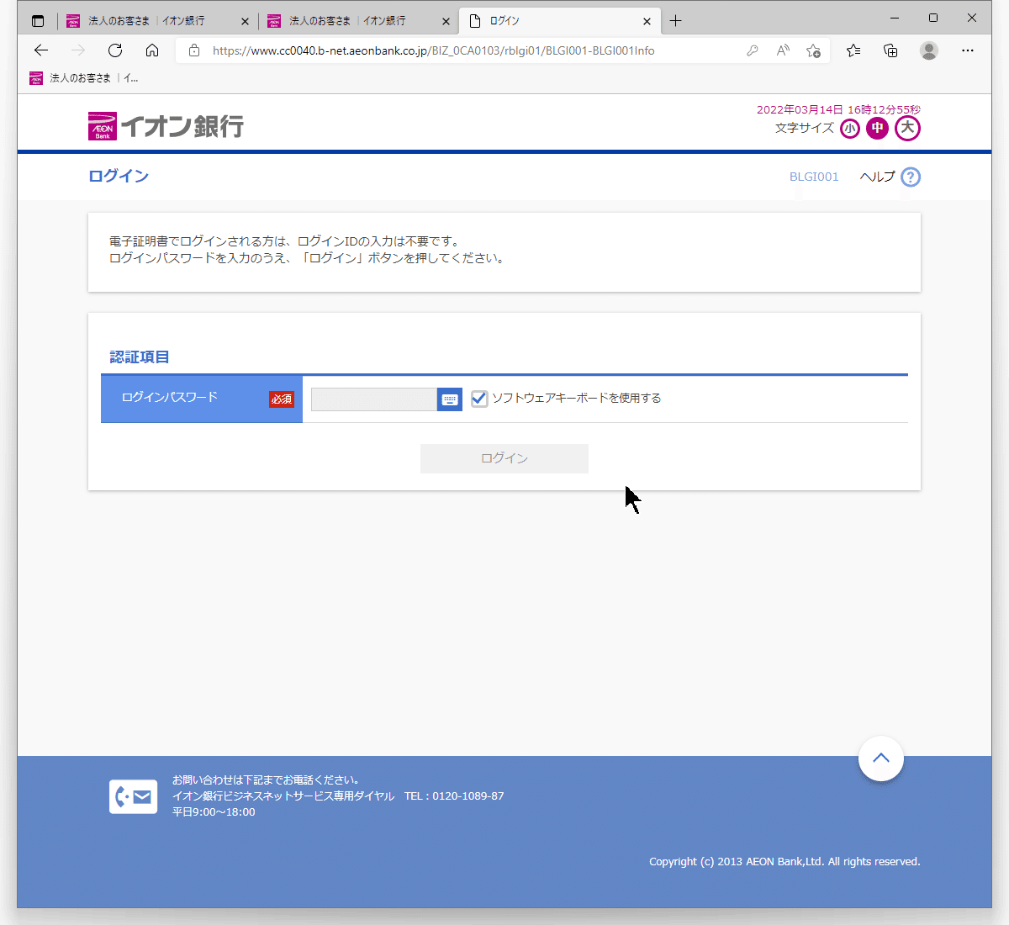
Task: Click the scroll-to-top arrow button
Action: tap(880, 758)
